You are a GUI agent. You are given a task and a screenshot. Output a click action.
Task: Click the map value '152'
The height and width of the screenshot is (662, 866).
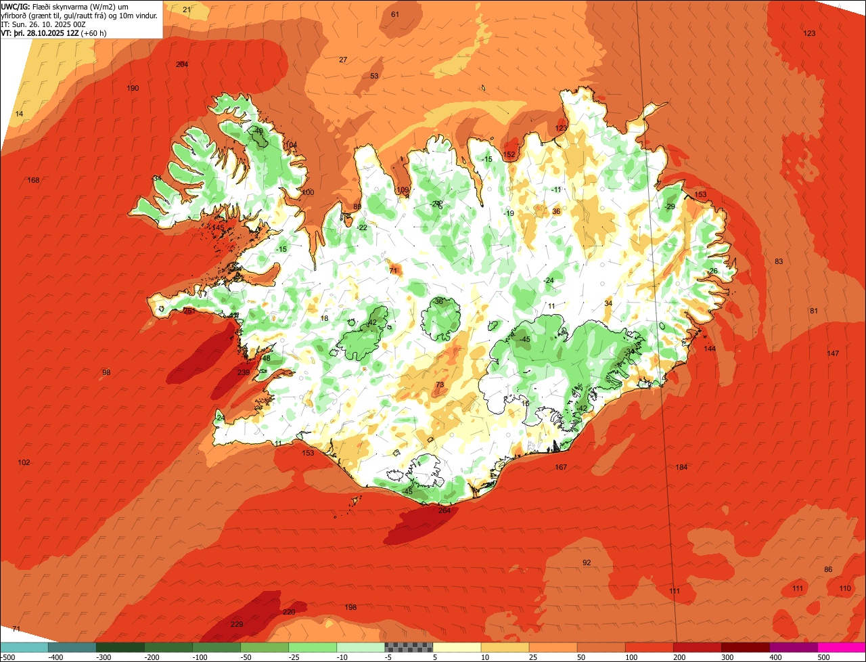tap(509, 154)
